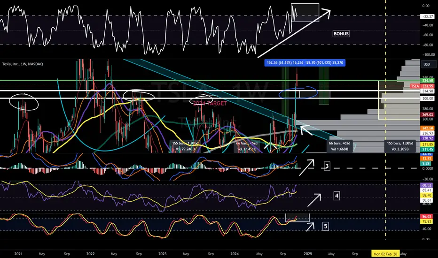Click the 66 bars, 462d Vol 1.668B info box
This screenshot has width=438, height=258.
(x=339, y=146)
